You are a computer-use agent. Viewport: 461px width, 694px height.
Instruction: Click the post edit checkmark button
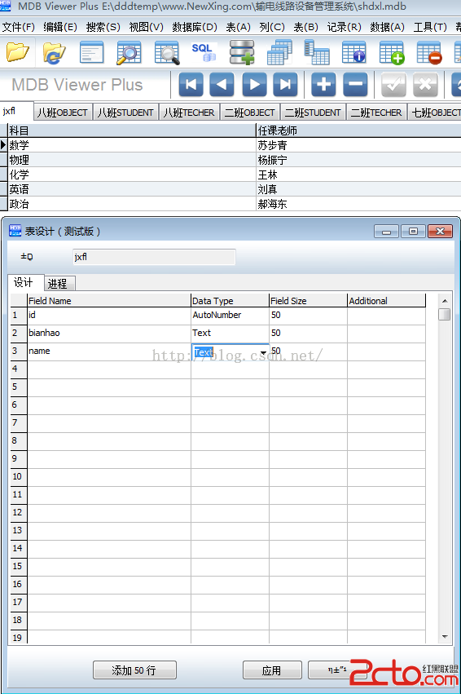[x=393, y=84]
